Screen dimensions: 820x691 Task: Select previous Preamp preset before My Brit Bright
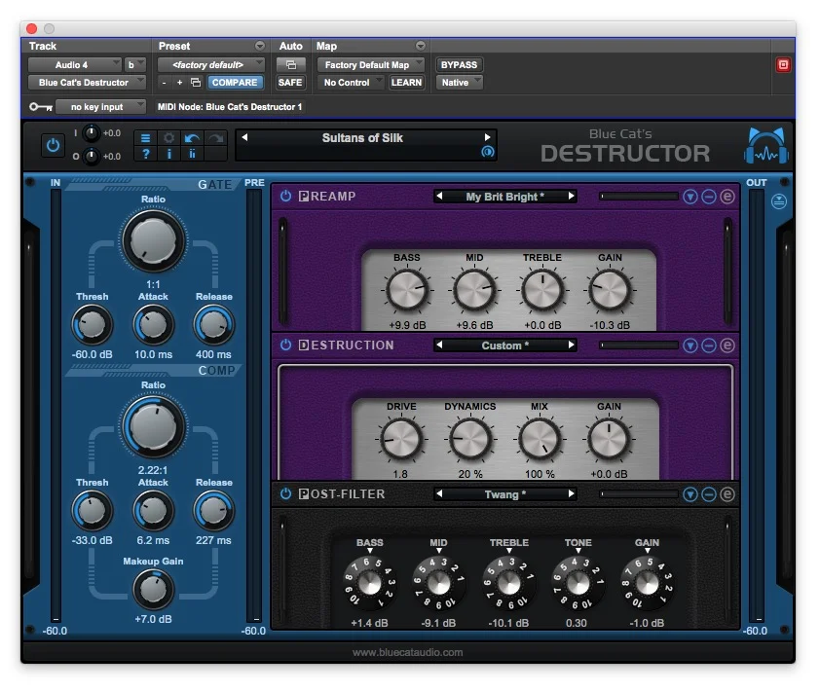point(439,196)
